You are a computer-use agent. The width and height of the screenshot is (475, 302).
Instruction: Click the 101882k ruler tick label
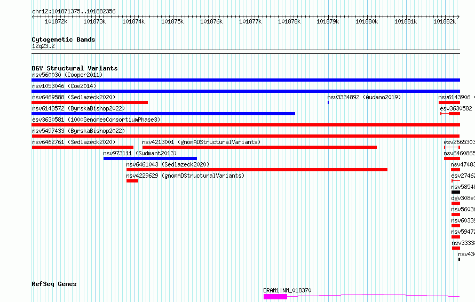pyautogui.click(x=445, y=21)
